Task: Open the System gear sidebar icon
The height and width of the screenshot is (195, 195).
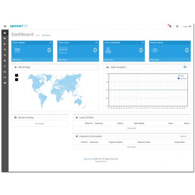Action: click(x=5, y=60)
